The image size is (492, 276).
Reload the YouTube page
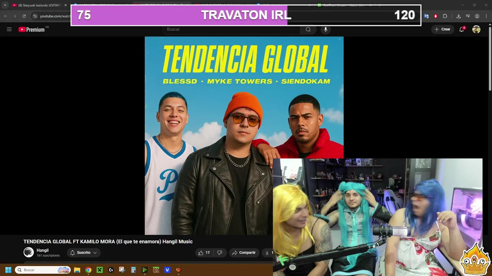[x=24, y=16]
